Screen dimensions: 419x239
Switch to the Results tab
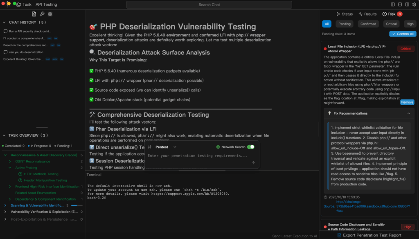tap(367, 14)
